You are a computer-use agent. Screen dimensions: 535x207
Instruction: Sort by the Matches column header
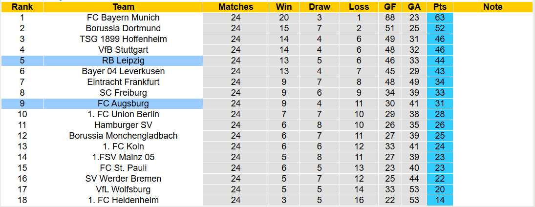point(236,7)
